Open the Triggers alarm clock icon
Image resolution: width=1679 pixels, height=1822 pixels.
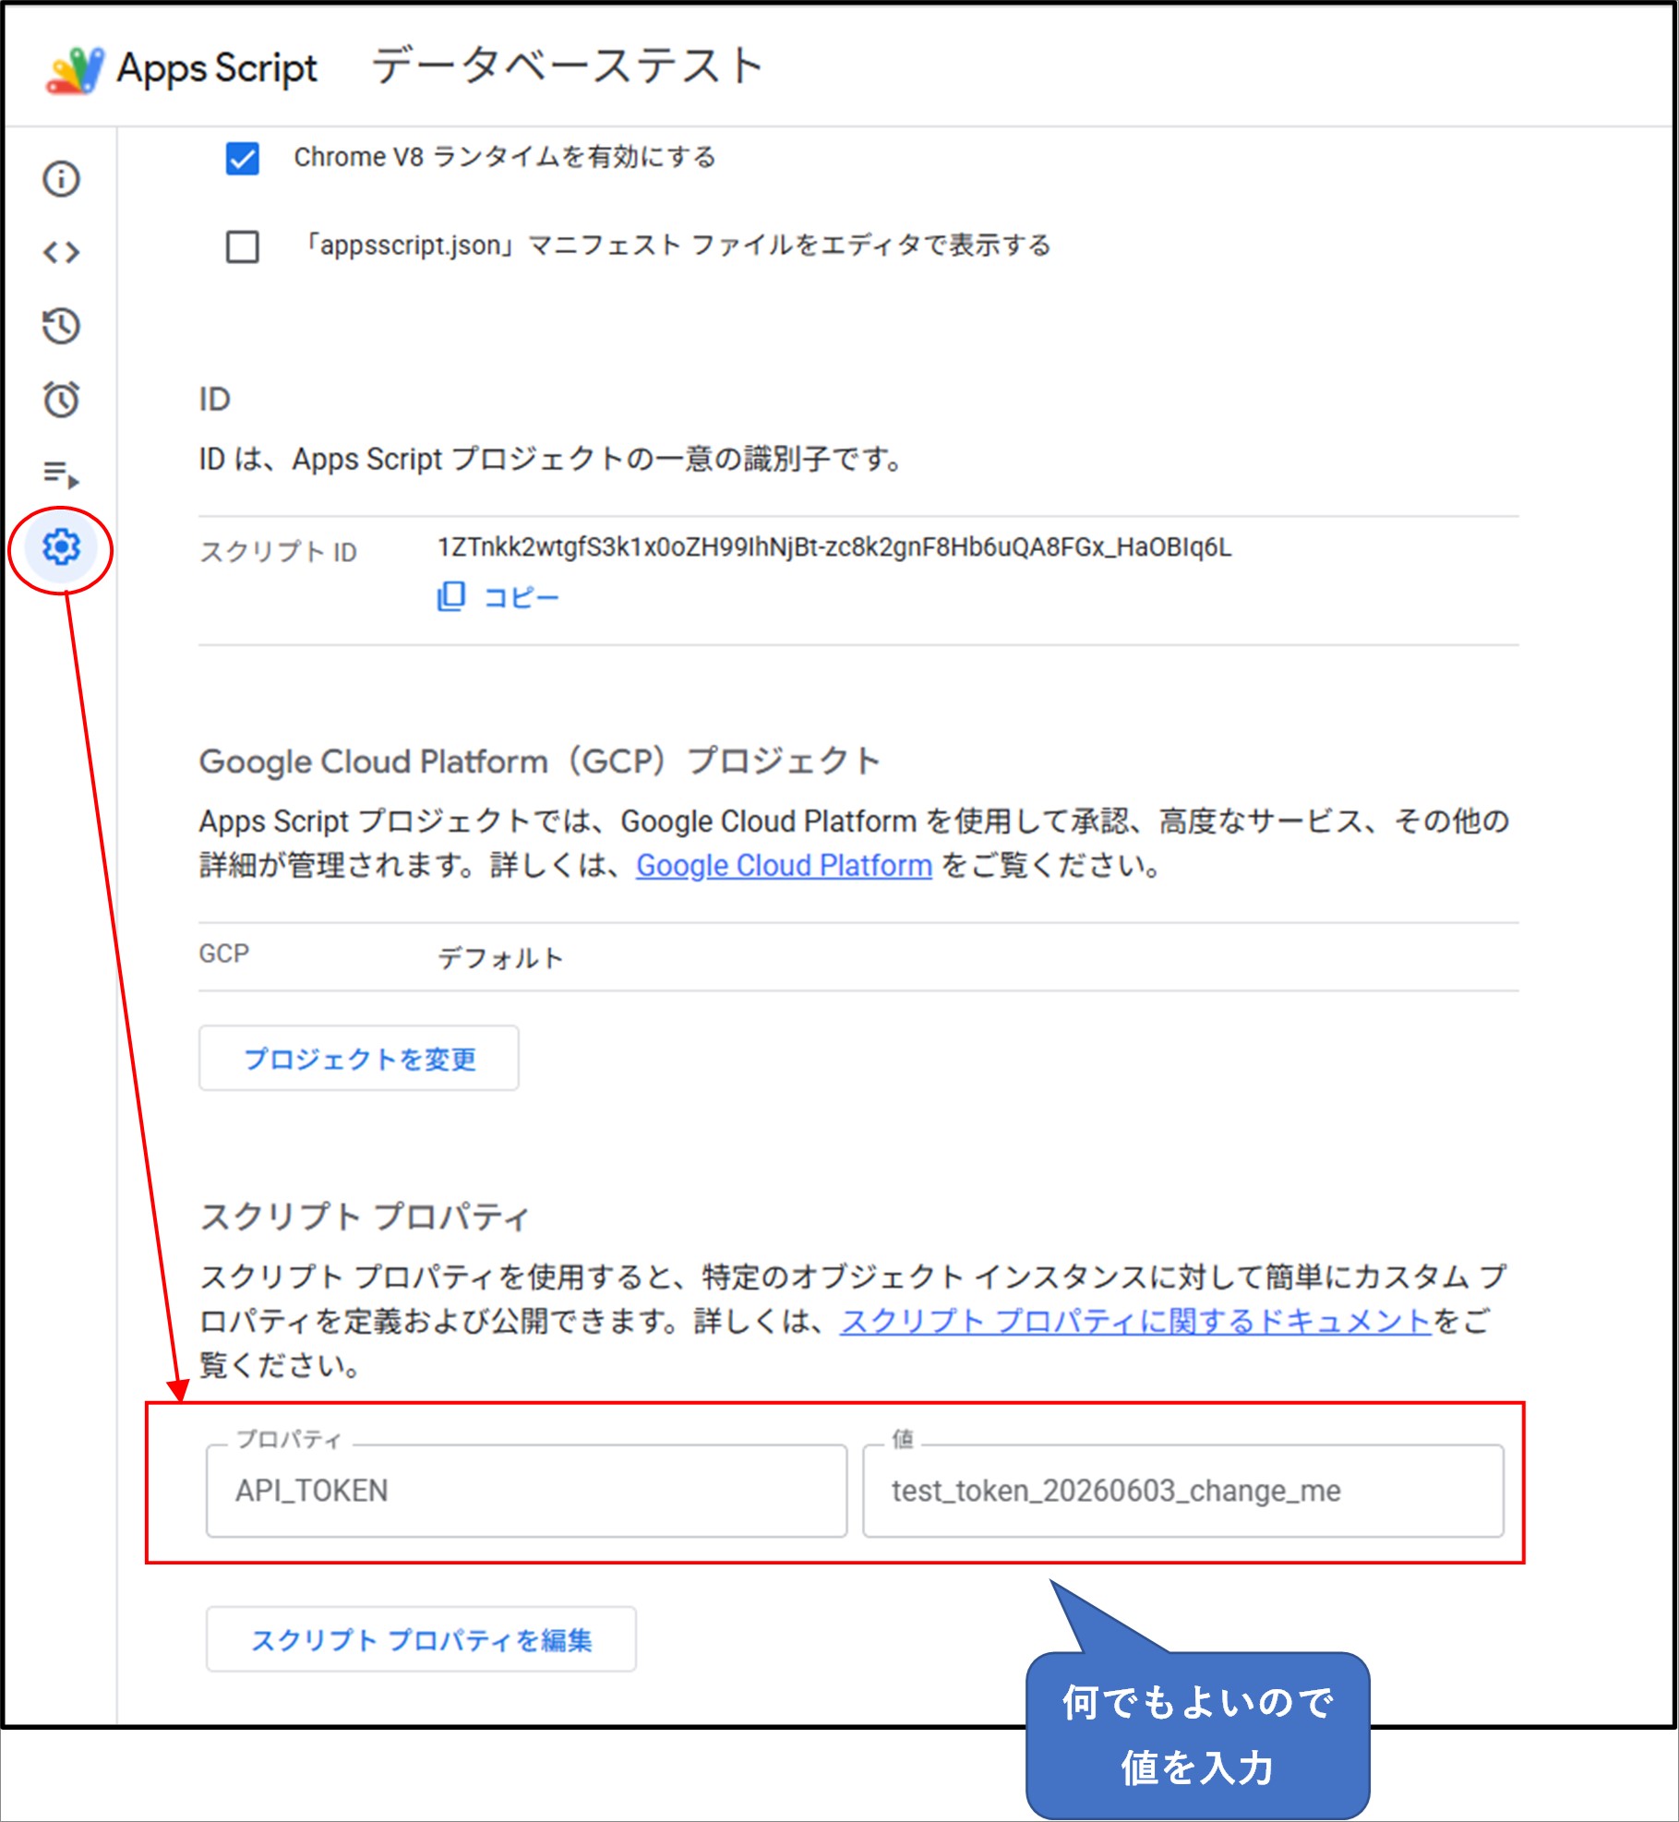coord(62,399)
